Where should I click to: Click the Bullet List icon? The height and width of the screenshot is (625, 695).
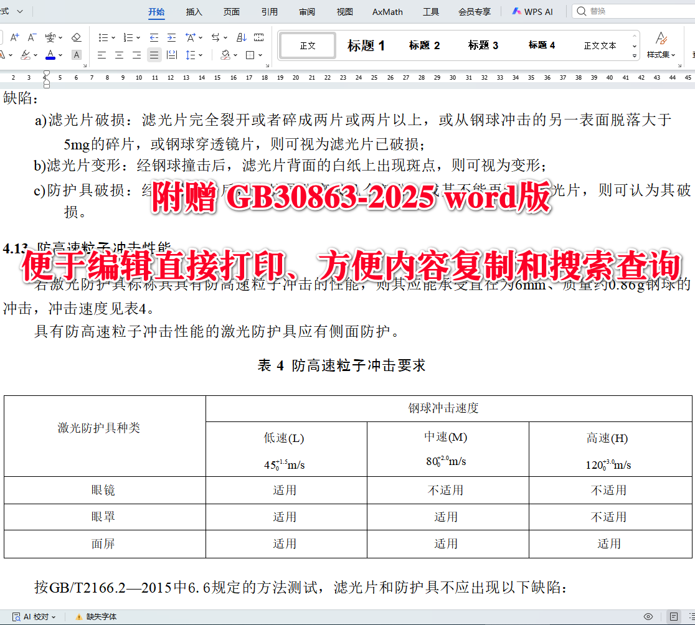[x=103, y=37]
